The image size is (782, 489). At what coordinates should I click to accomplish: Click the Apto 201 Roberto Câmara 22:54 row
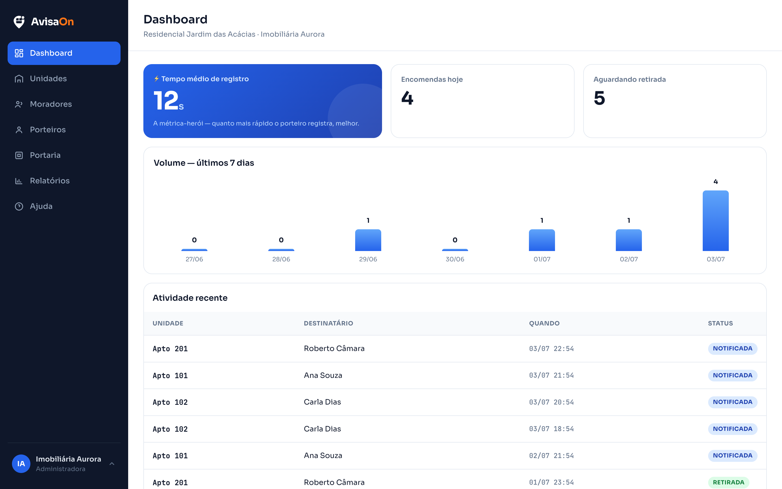point(455,349)
